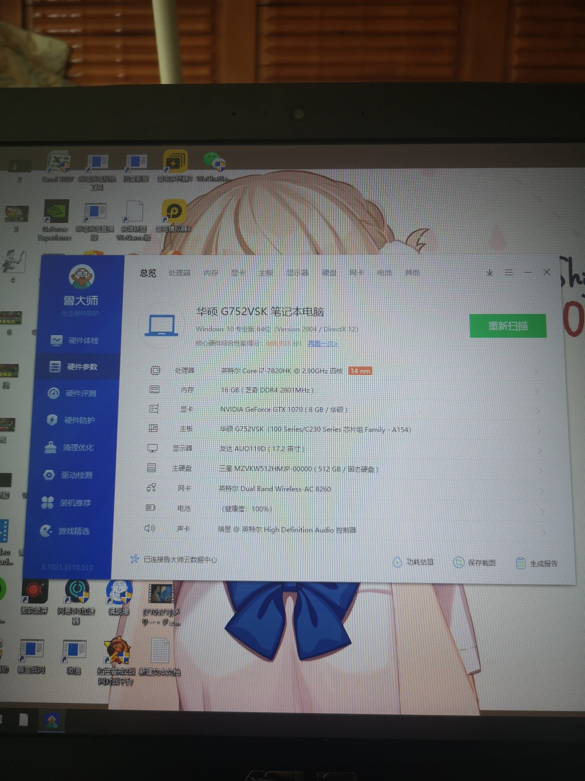
Task: Open 迅雷影音 desktop shortcut
Action: coord(136,167)
